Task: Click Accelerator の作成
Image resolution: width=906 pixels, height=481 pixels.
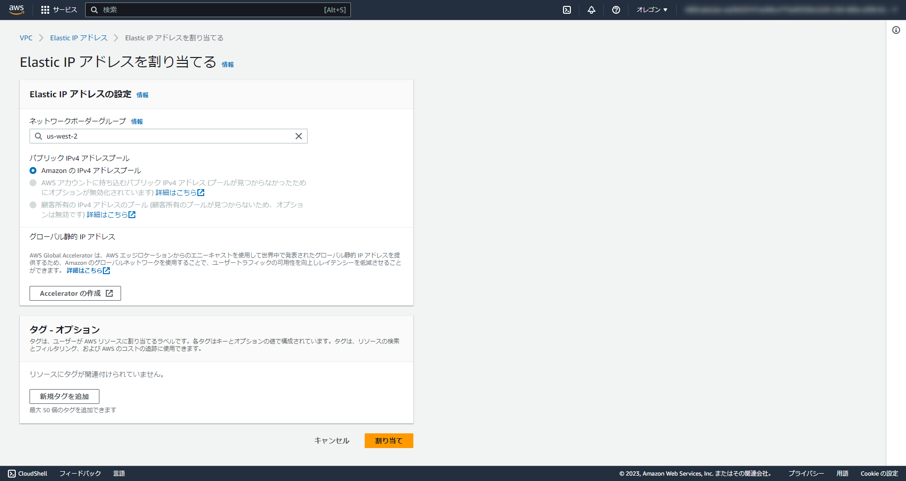Action: point(75,293)
